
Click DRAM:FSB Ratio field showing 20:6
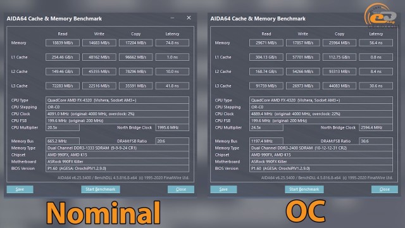point(172,141)
